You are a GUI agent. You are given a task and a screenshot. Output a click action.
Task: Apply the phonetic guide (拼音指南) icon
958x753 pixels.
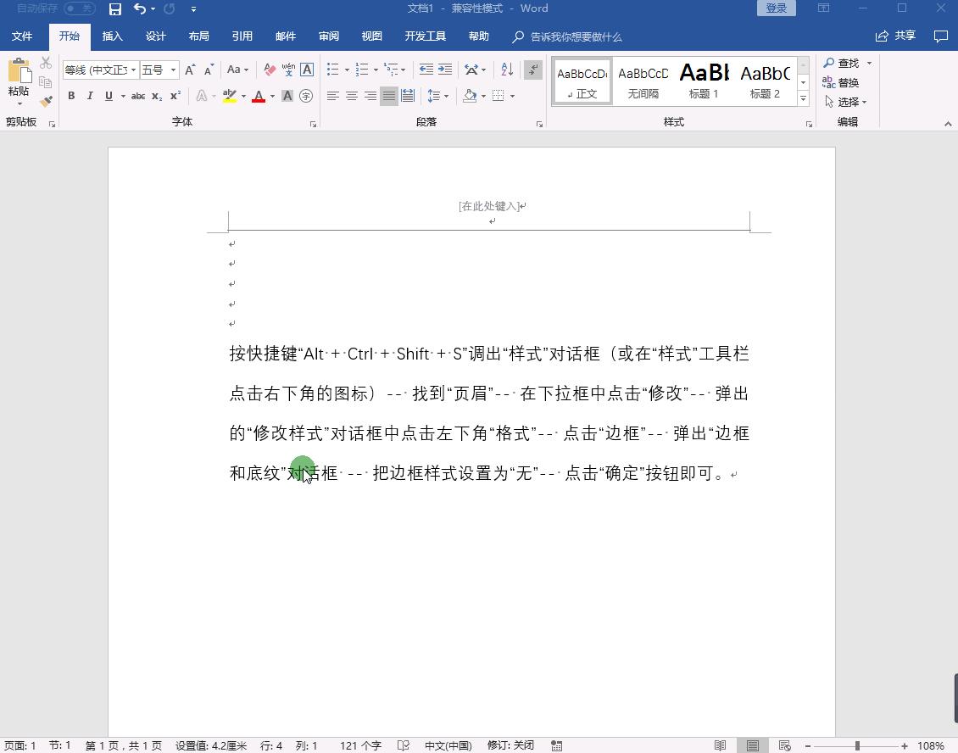288,70
